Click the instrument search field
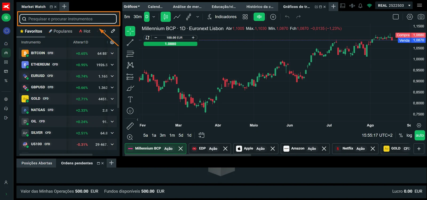427x200 pixels. (x=68, y=19)
